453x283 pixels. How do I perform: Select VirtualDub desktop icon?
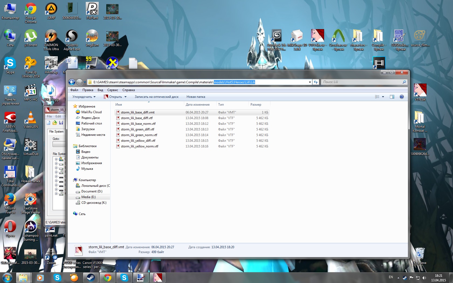point(30,147)
